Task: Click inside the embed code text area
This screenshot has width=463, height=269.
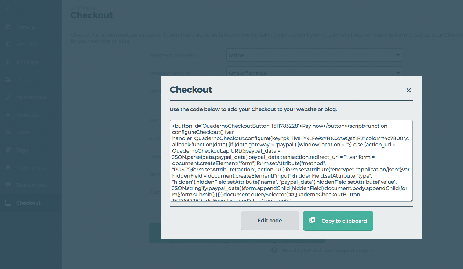Action: click(291, 161)
